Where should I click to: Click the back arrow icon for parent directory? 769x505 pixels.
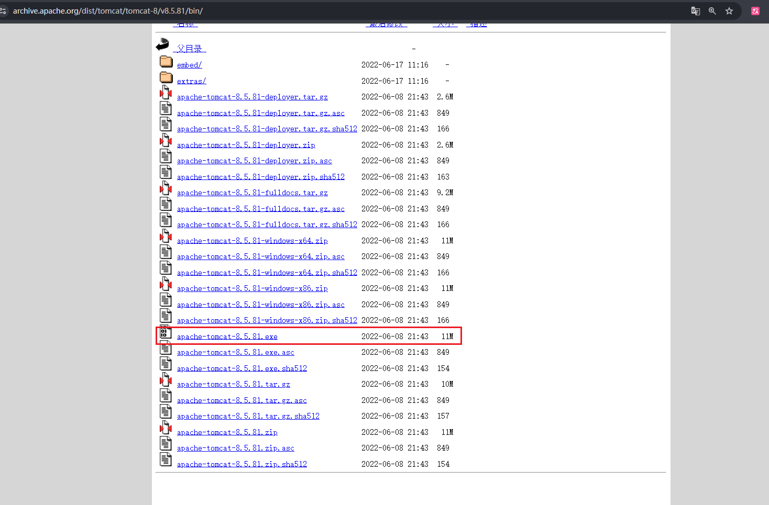click(x=163, y=45)
